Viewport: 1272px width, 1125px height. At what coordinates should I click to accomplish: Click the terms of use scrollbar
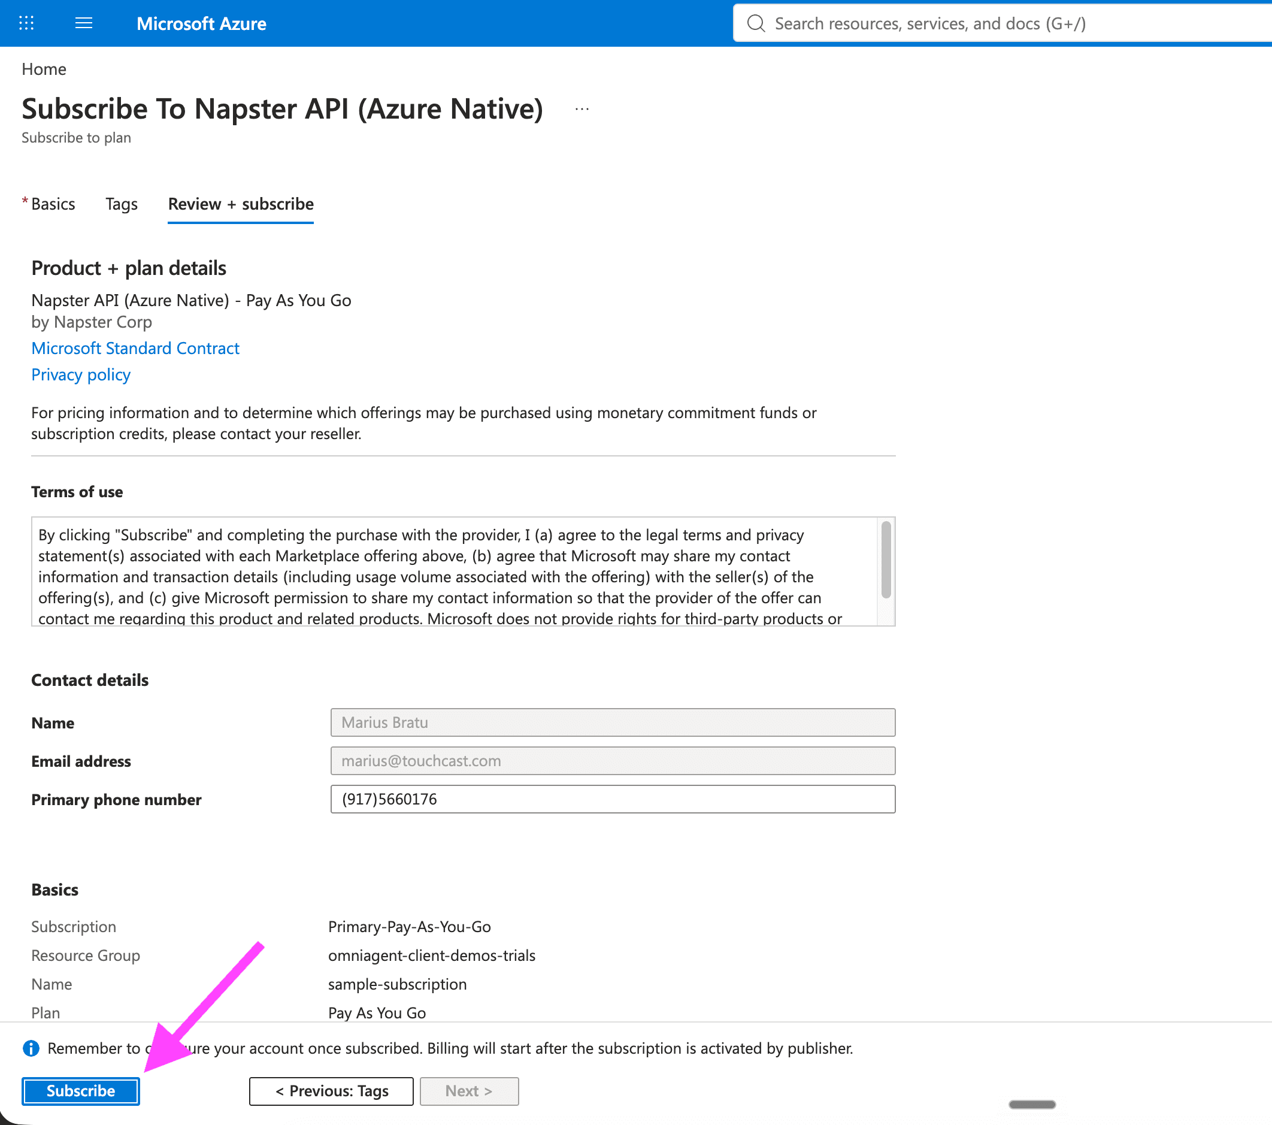tap(886, 560)
